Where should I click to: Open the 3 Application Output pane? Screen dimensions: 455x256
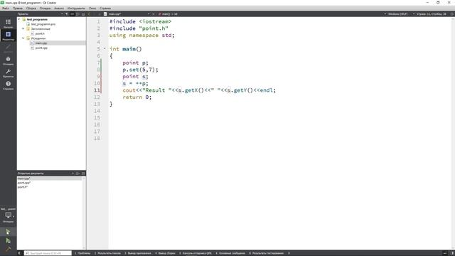(x=138, y=253)
